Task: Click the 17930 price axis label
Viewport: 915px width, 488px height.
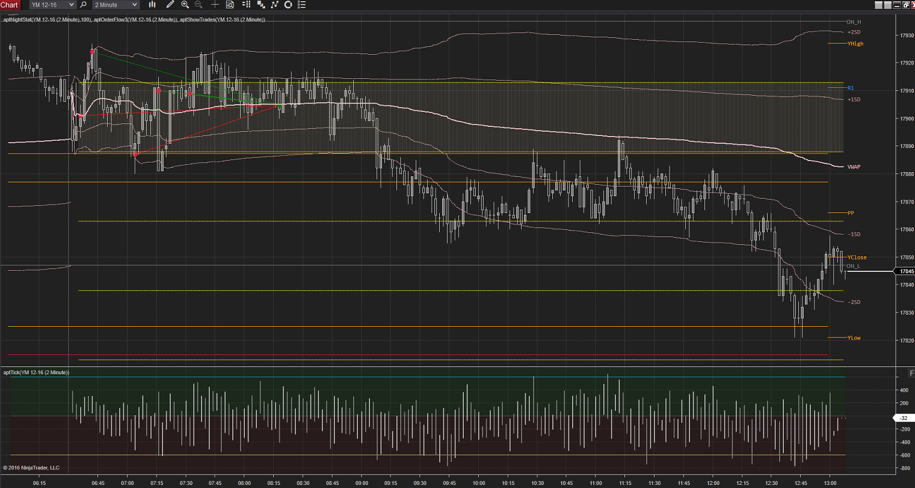Action: click(907, 36)
